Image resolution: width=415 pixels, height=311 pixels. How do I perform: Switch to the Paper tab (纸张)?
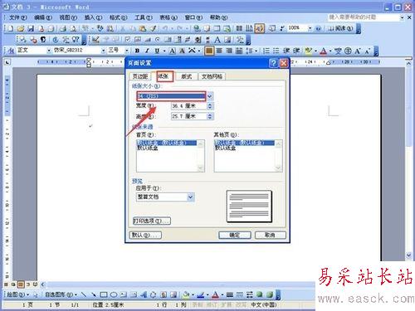click(164, 76)
